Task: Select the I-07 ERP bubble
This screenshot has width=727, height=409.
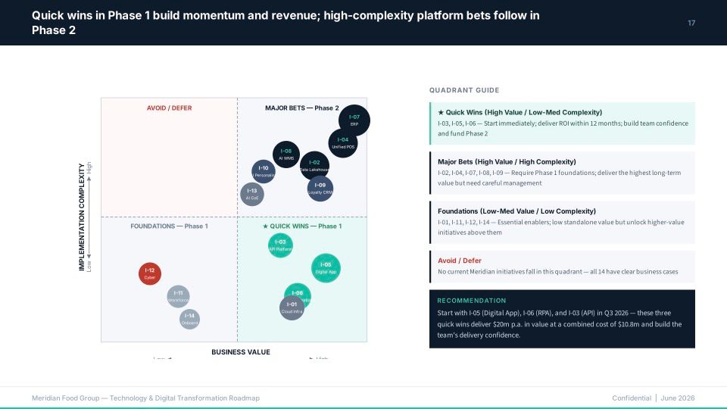Action: 354,120
